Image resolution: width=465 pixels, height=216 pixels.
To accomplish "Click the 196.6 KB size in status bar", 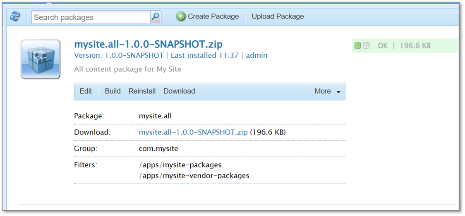I will [x=415, y=46].
